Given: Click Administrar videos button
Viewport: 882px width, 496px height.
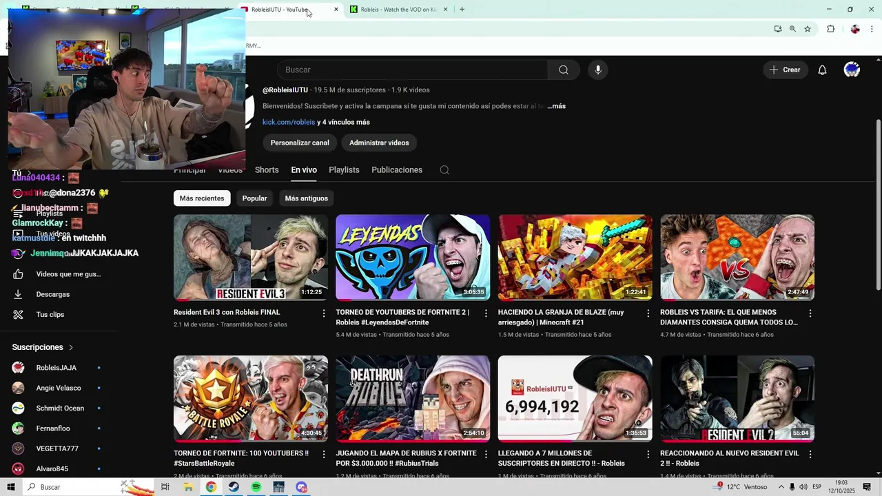Looking at the screenshot, I should tap(379, 143).
